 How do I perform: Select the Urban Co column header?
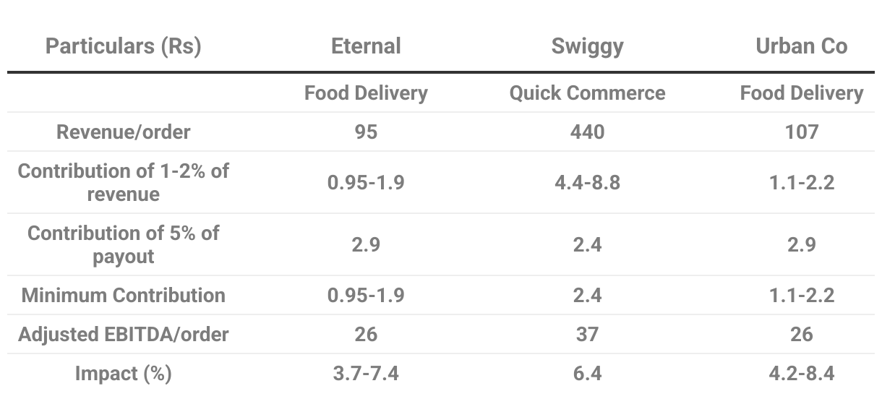click(x=801, y=47)
